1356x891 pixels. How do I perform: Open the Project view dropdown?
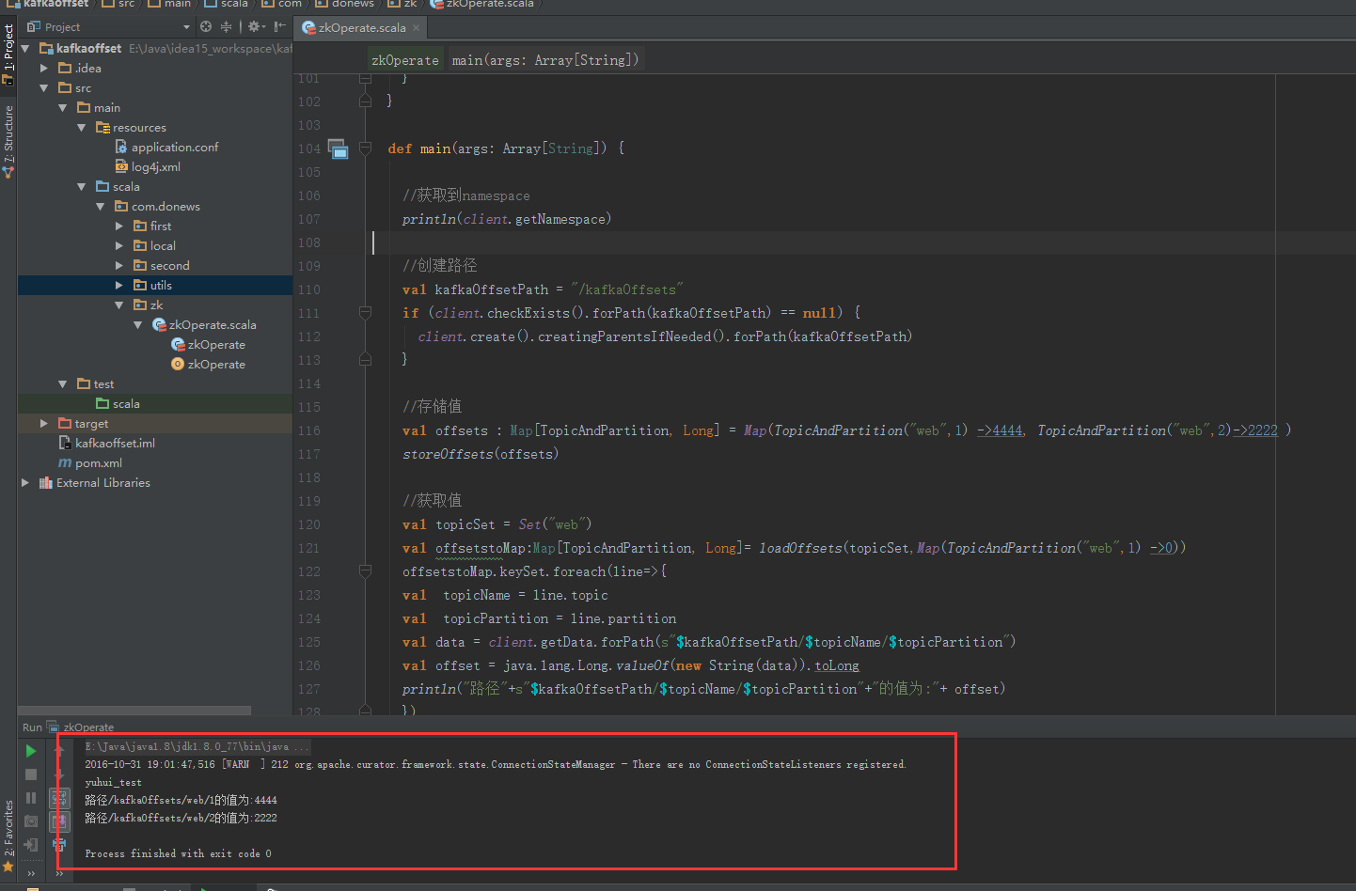186,27
